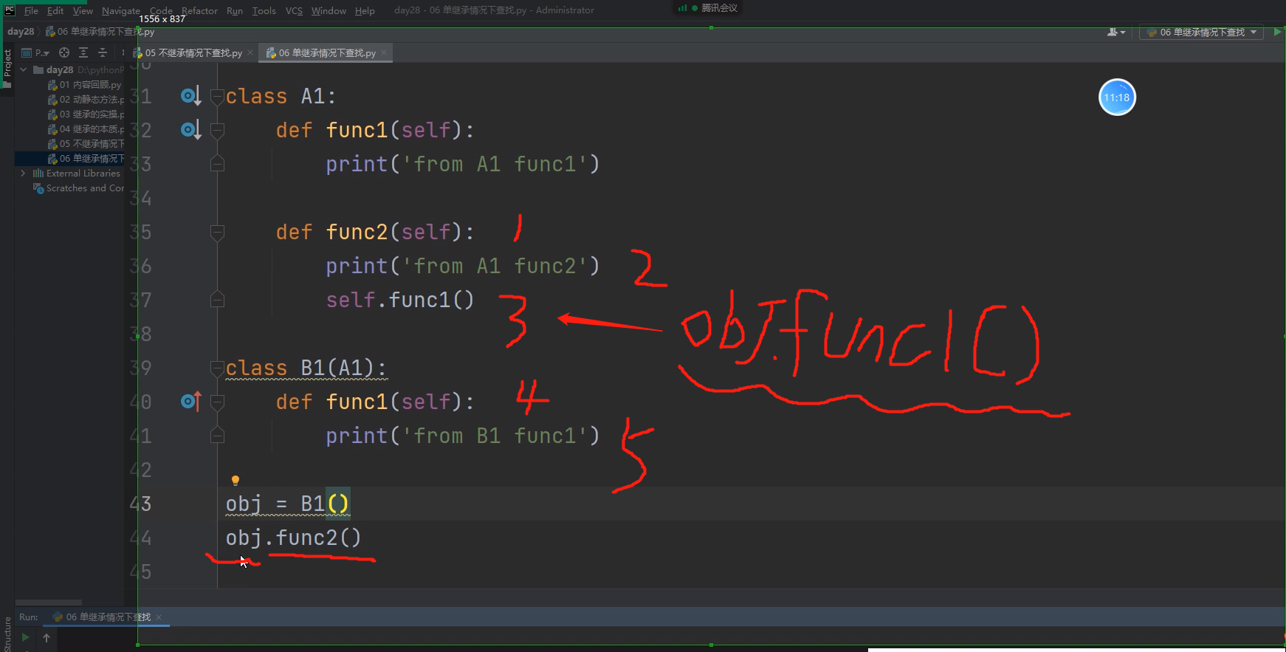Close the Run panel tab 06 单继承情况下查找
Viewport: 1286px width, 652px height.
pyautogui.click(x=159, y=617)
